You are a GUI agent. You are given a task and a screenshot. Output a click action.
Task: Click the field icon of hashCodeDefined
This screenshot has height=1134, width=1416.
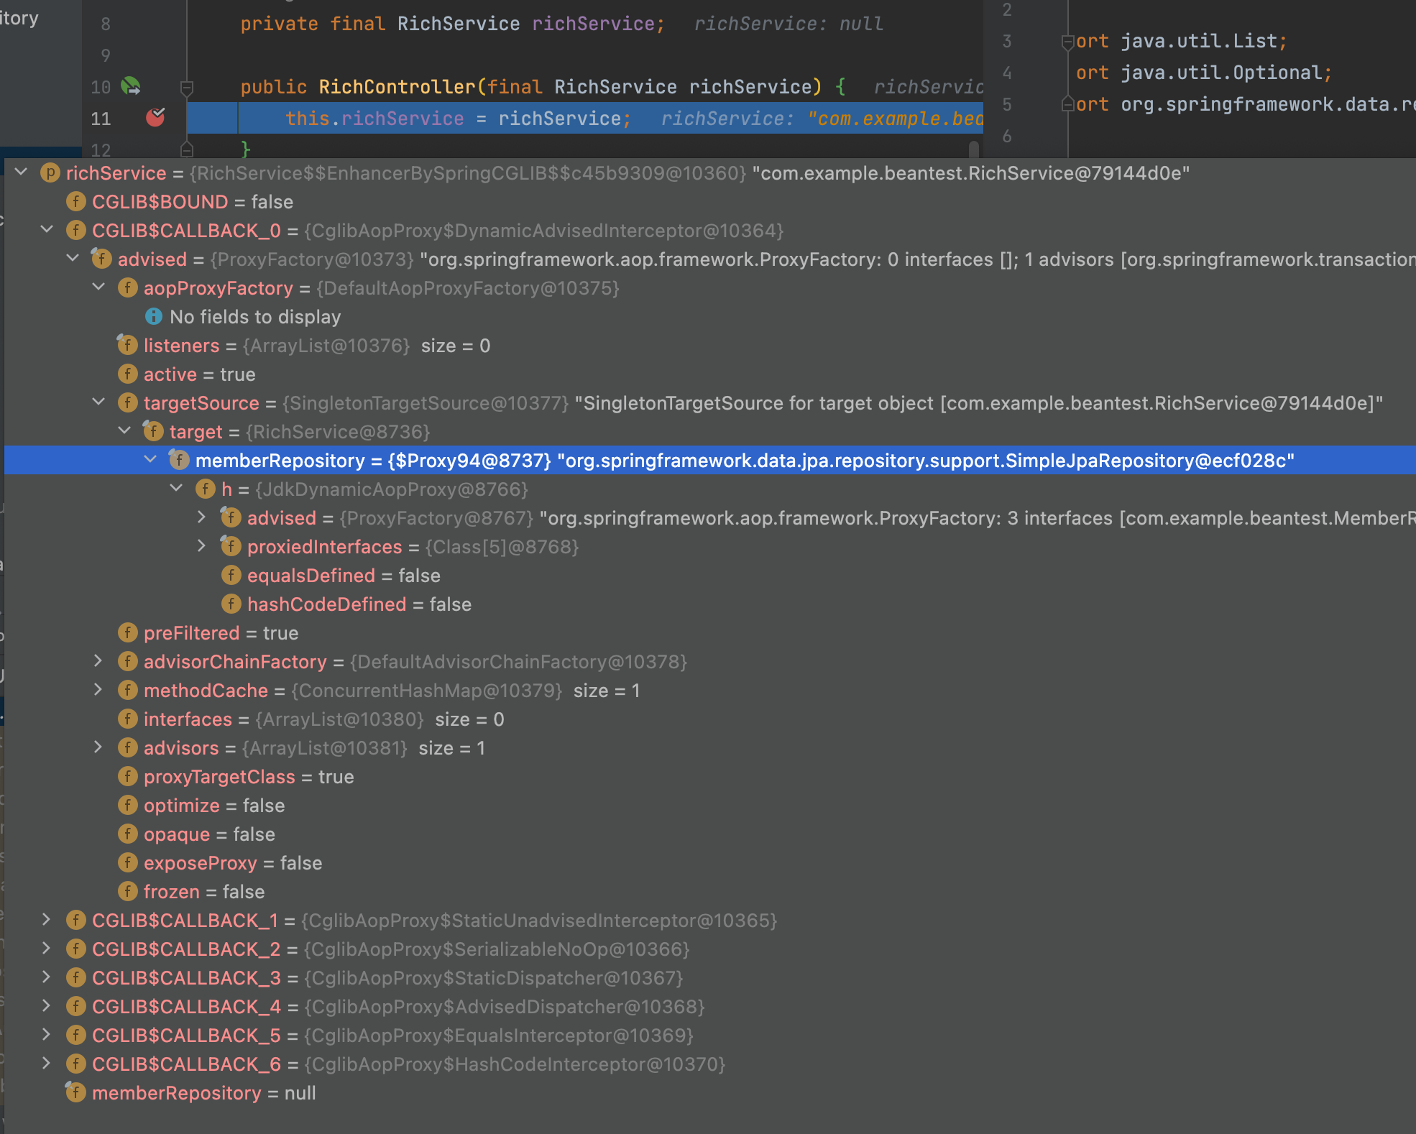click(231, 604)
